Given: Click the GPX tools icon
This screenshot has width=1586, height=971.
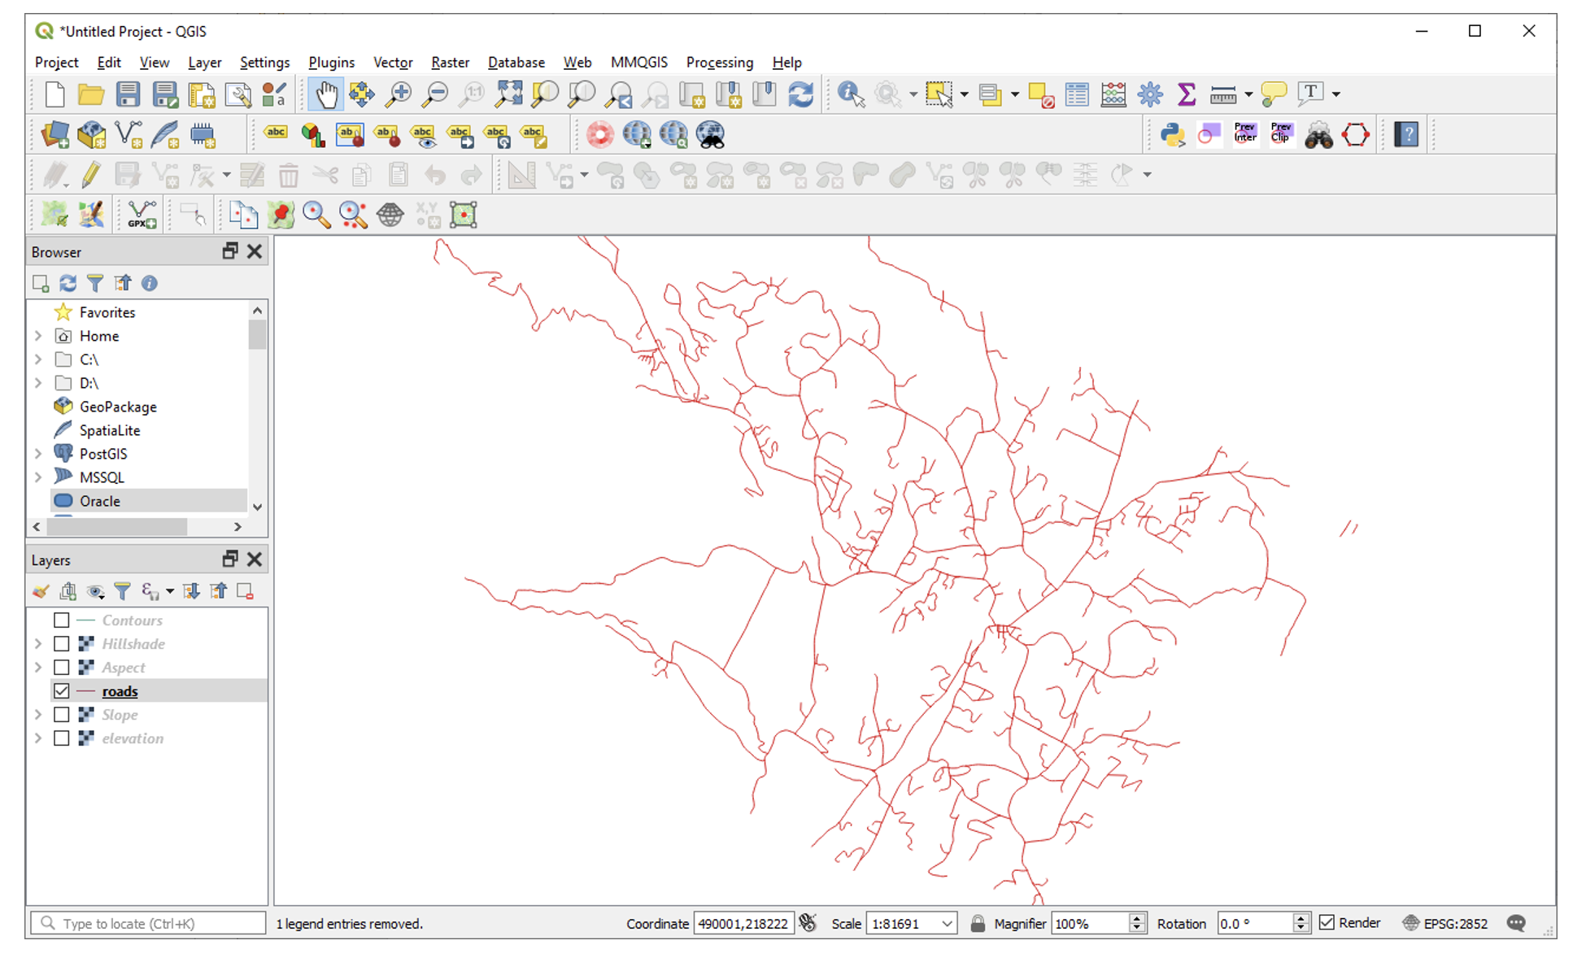Looking at the screenshot, I should 142,215.
